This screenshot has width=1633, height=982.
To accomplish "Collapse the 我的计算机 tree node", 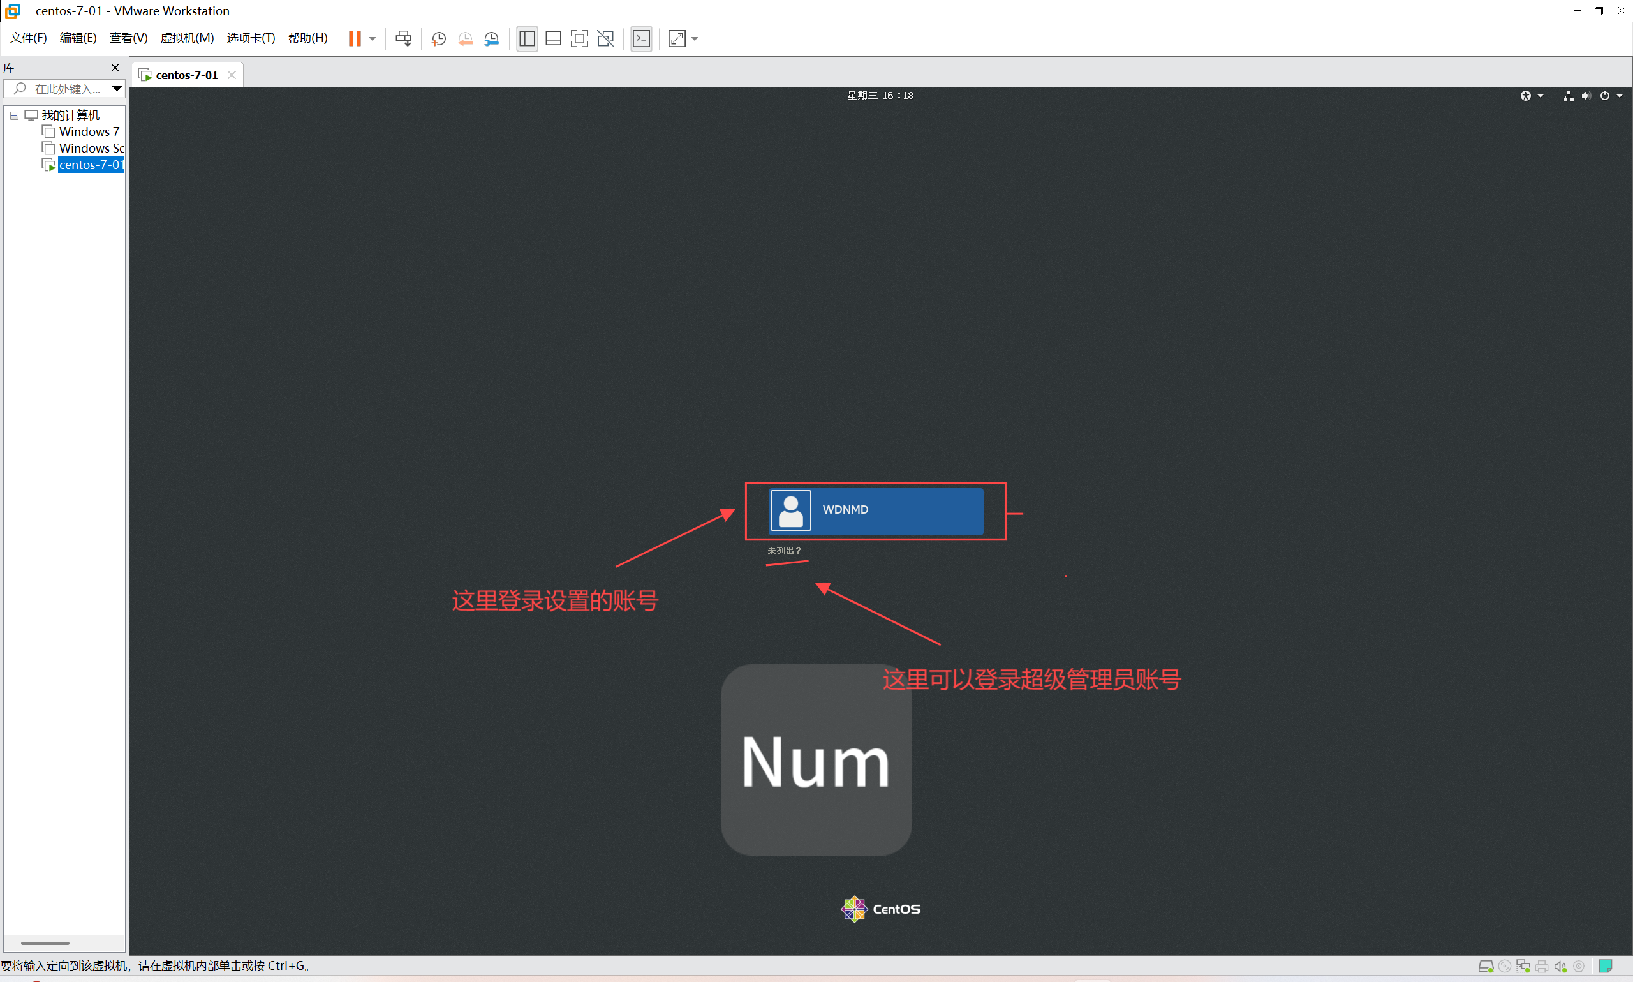I will click(14, 115).
